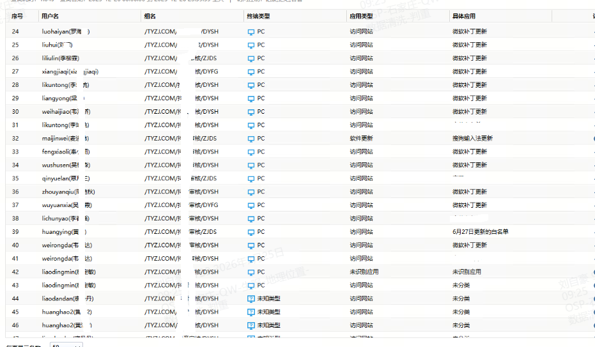Click the PC icon in row 36 zhouyanqiu
The width and height of the screenshot is (595, 347).
251,192
